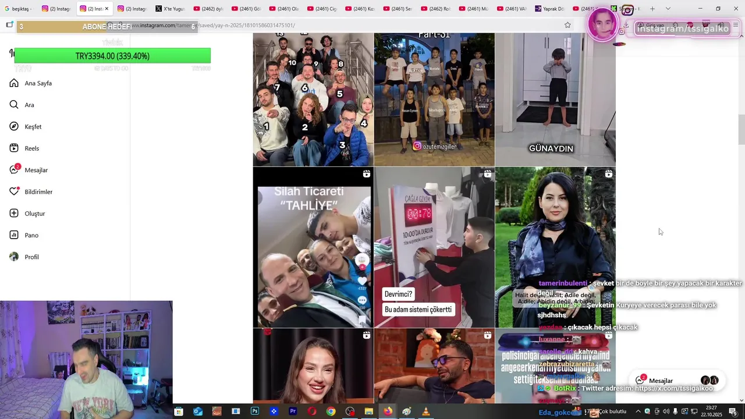Open Outlook from the taskbar

point(198,411)
